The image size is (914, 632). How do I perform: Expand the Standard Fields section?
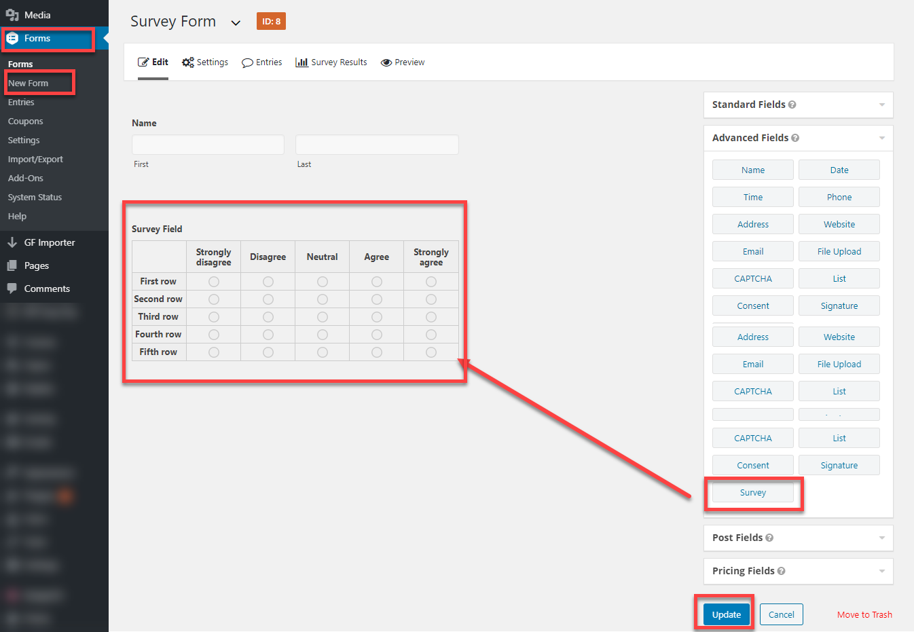pos(881,105)
